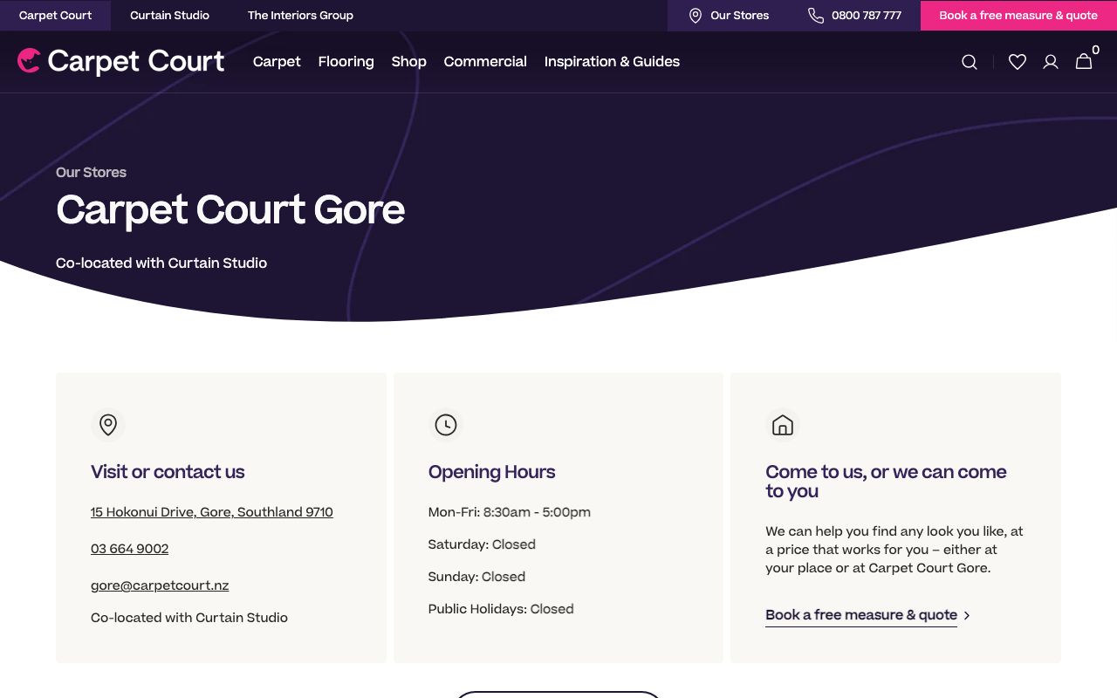Viewport: 1117px width, 698px height.
Task: Switch to the Carpet Court top tab
Action: [55, 16]
